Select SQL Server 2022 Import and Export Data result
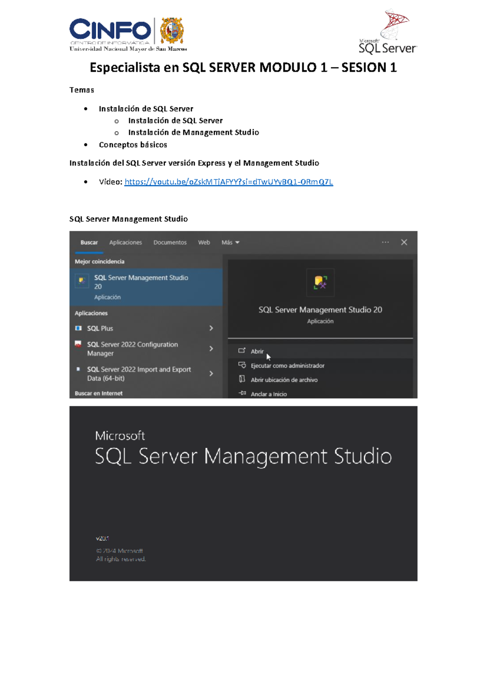The height and width of the screenshot is (689, 487). pos(146,373)
